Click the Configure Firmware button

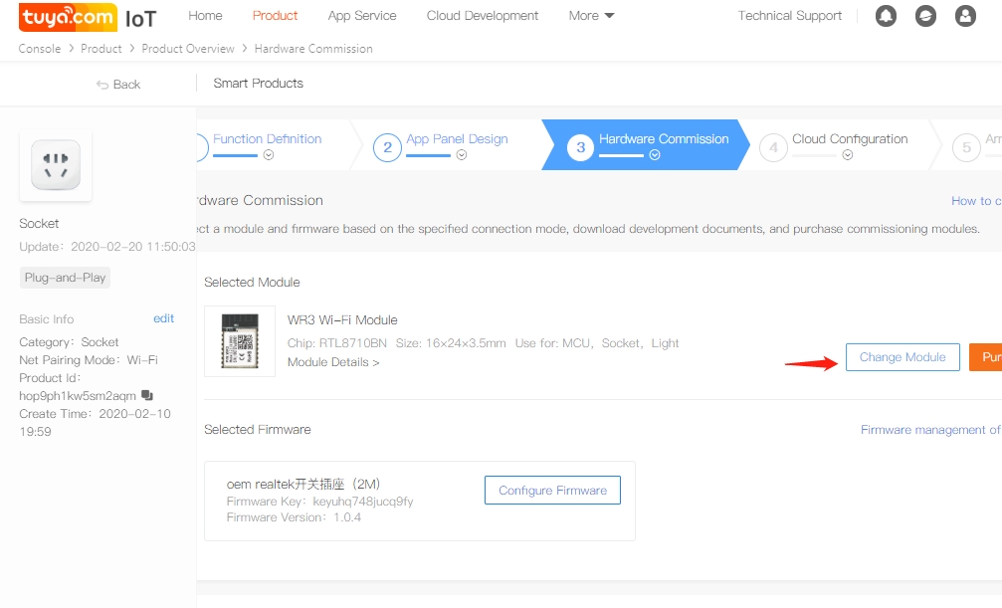coord(552,491)
